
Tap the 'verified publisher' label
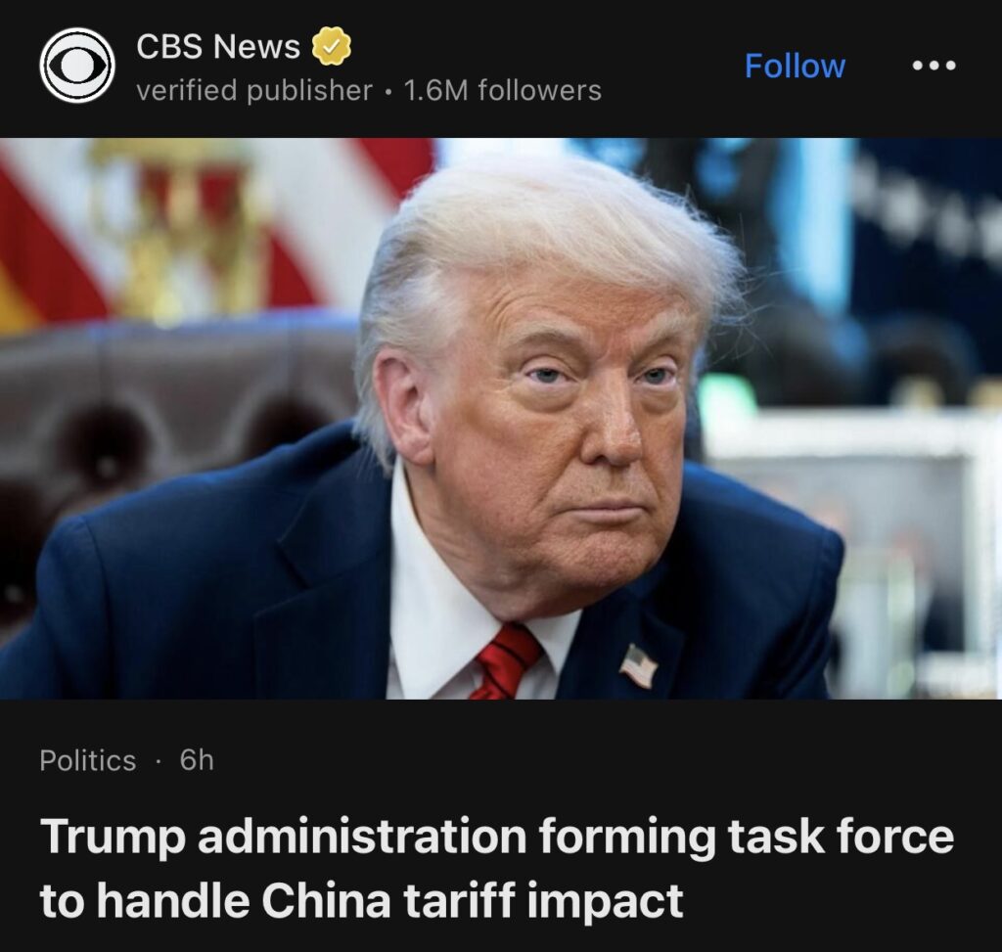tap(254, 90)
